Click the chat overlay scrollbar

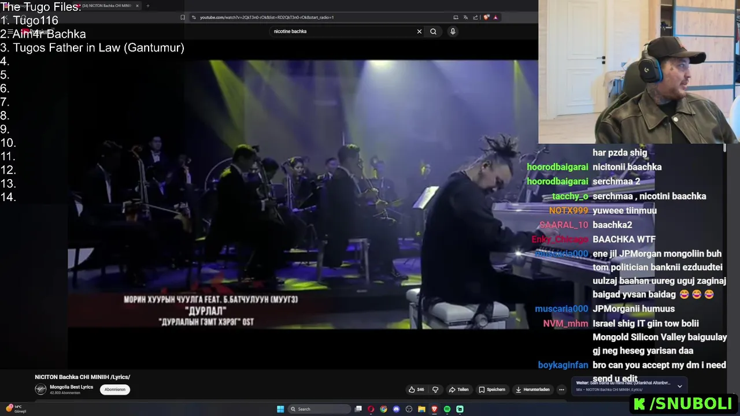pos(725,148)
